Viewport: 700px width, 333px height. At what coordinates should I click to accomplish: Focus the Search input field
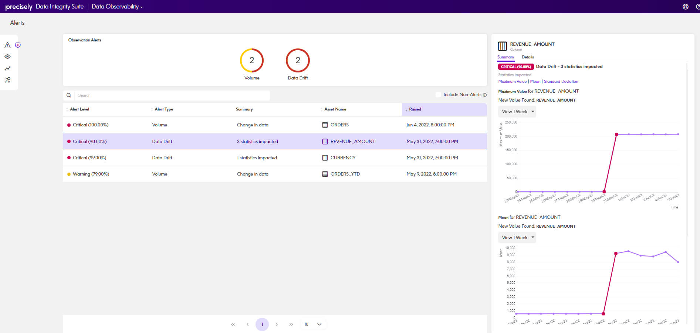tap(172, 95)
